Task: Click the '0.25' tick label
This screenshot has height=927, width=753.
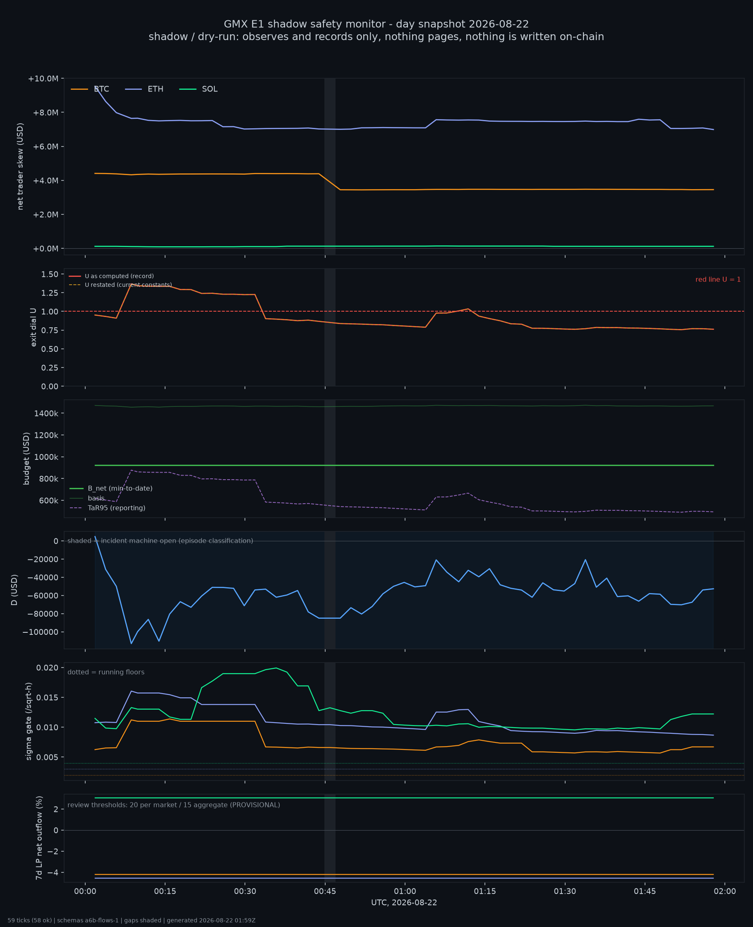Action: [x=50, y=368]
